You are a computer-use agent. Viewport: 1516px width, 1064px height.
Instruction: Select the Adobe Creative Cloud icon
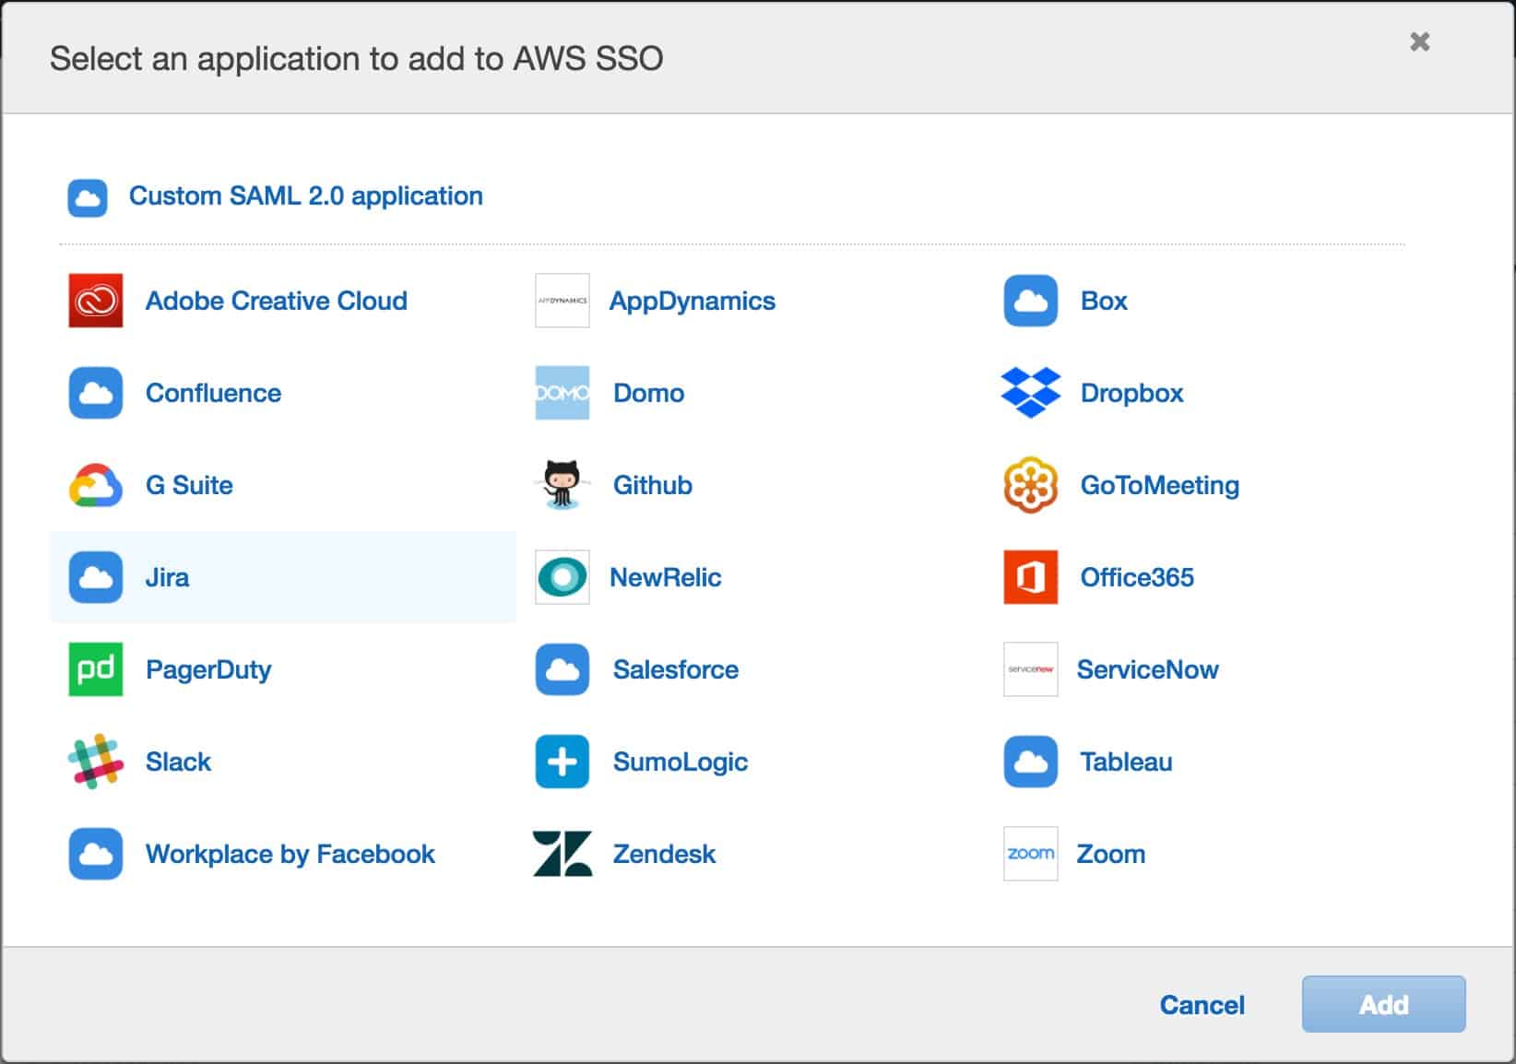click(x=96, y=301)
